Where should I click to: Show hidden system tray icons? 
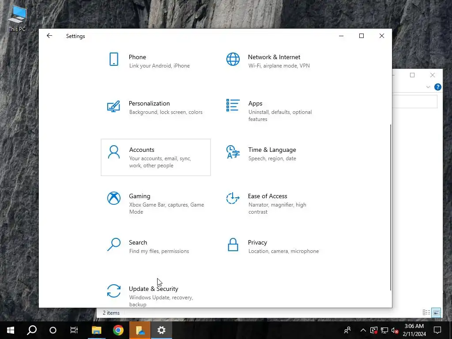(x=363, y=330)
